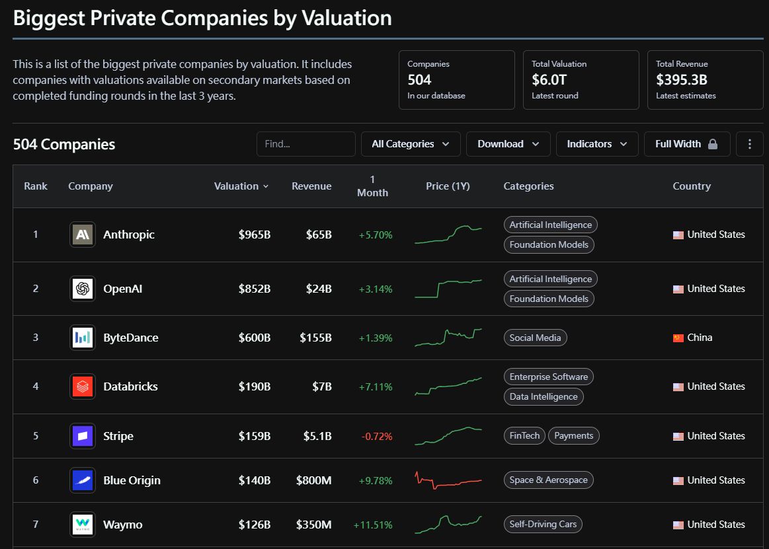769x549 pixels.
Task: Toggle the Full Width button
Action: pos(686,144)
